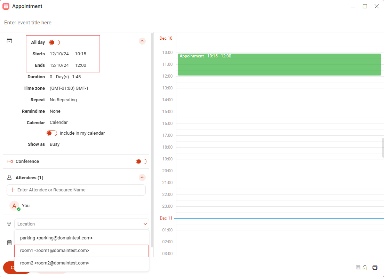
Task: Click the calendar icon in the left margin
Action: click(9, 40)
